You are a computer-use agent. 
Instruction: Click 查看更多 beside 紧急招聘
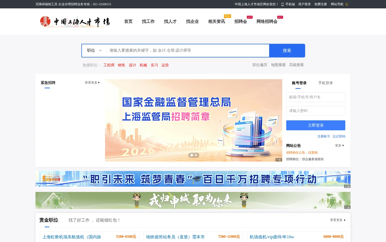pos(92,83)
